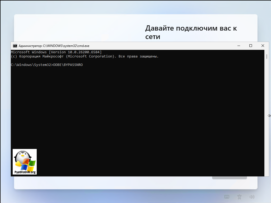
Task: Open the cmd.exe system menu icon
Action: (x=15, y=46)
